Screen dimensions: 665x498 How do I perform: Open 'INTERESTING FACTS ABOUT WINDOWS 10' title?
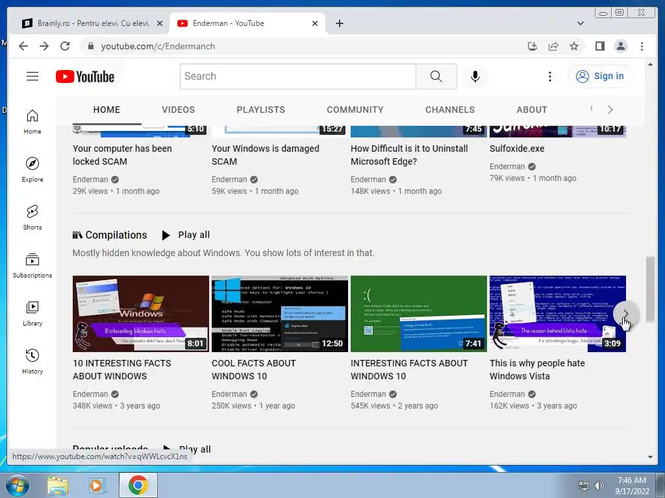point(409,370)
